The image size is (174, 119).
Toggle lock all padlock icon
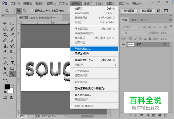(150, 39)
